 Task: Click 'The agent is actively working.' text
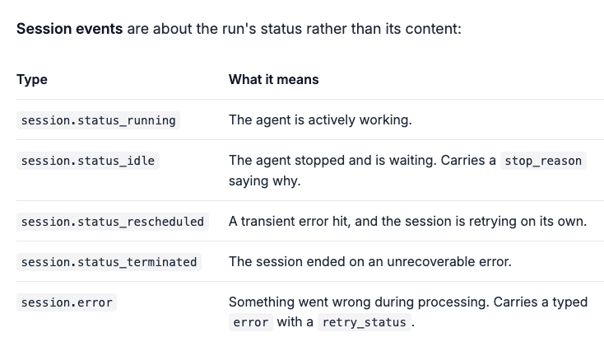pyautogui.click(x=320, y=120)
